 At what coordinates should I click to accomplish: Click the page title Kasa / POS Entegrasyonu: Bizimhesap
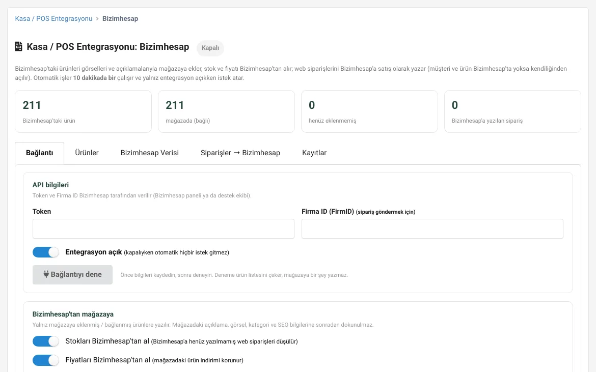pyautogui.click(x=108, y=47)
